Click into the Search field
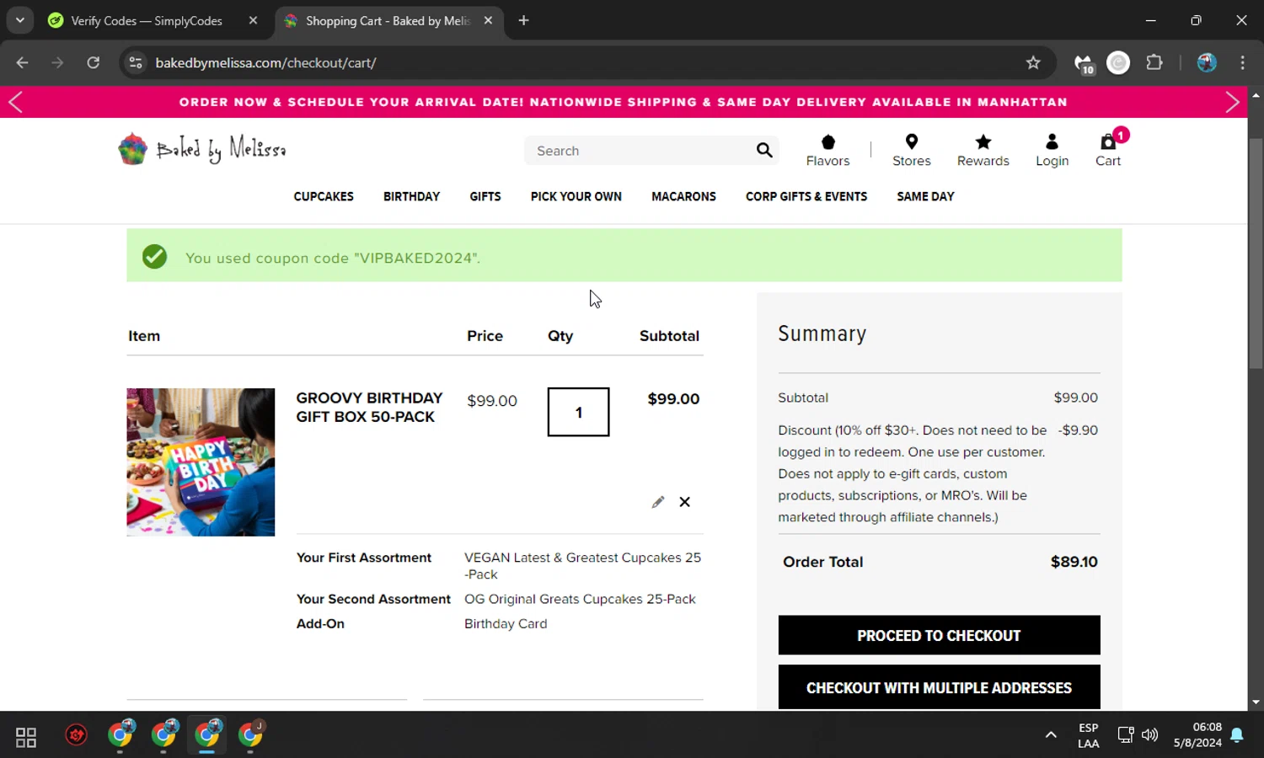This screenshot has width=1264, height=758. [x=640, y=151]
